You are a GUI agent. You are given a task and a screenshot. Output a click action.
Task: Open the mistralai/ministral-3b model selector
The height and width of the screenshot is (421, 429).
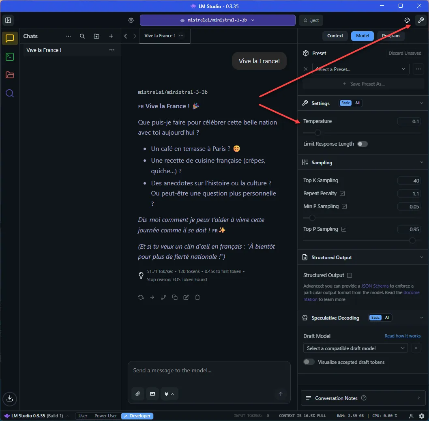point(218,20)
